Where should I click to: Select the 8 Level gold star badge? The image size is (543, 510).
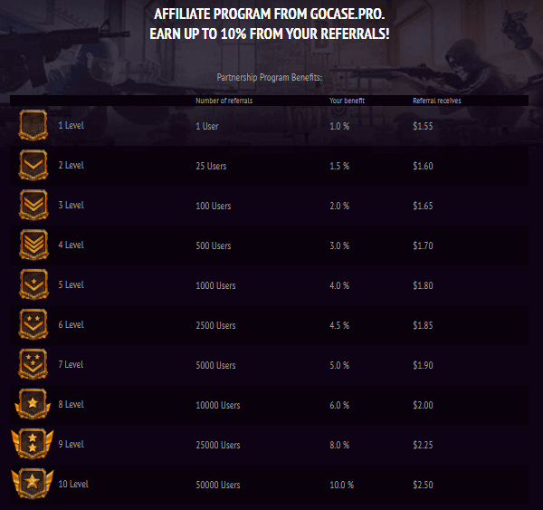click(33, 404)
